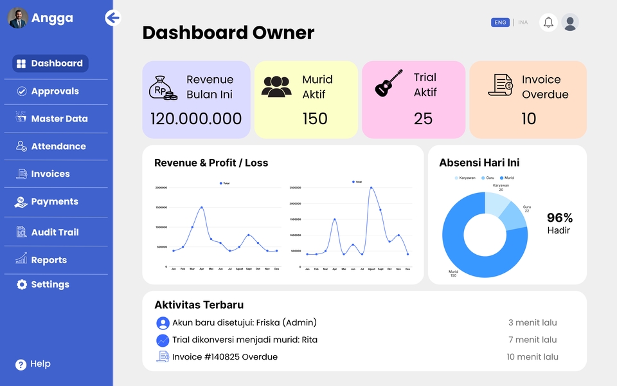Open Invoice #140825 Overdue activity

pyautogui.click(x=224, y=356)
